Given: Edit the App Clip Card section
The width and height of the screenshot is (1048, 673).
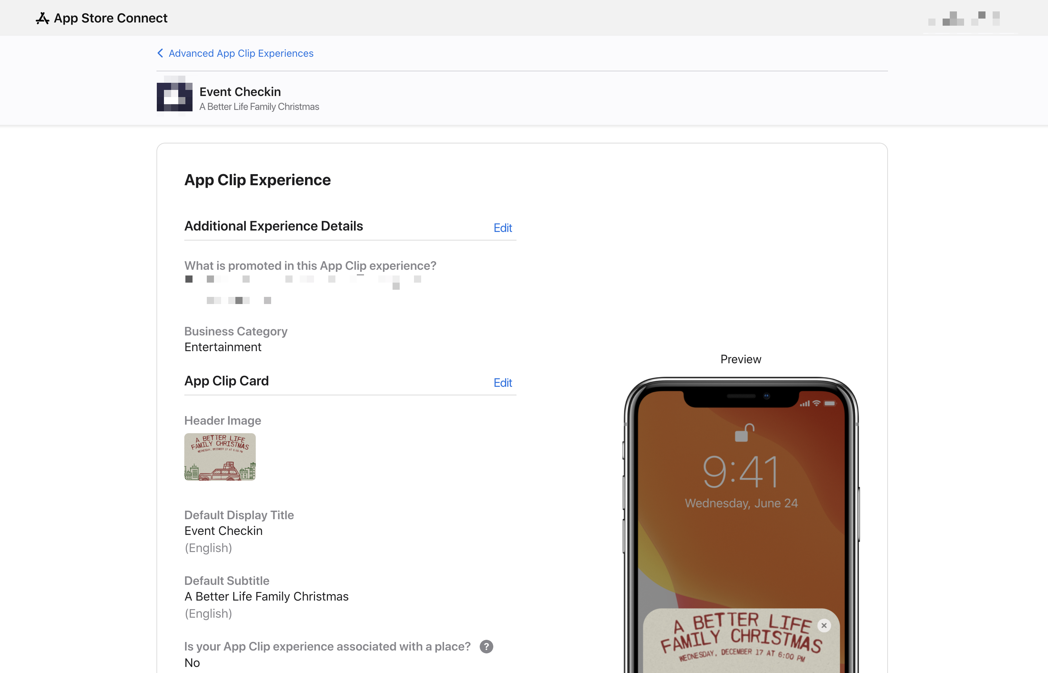Looking at the screenshot, I should click(502, 383).
